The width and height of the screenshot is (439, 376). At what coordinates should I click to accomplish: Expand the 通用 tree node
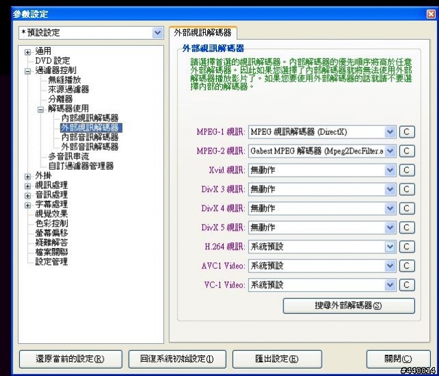tap(27, 52)
